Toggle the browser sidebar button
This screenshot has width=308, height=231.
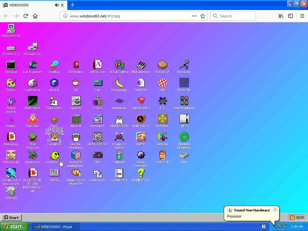291,16
